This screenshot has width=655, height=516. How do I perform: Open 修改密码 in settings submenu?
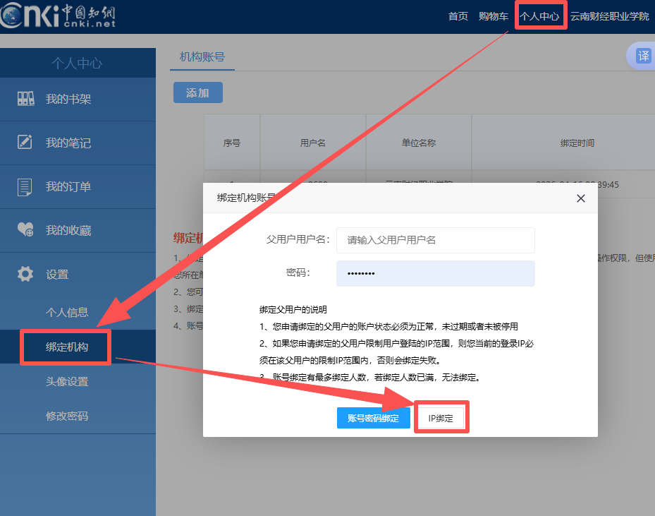click(x=67, y=416)
